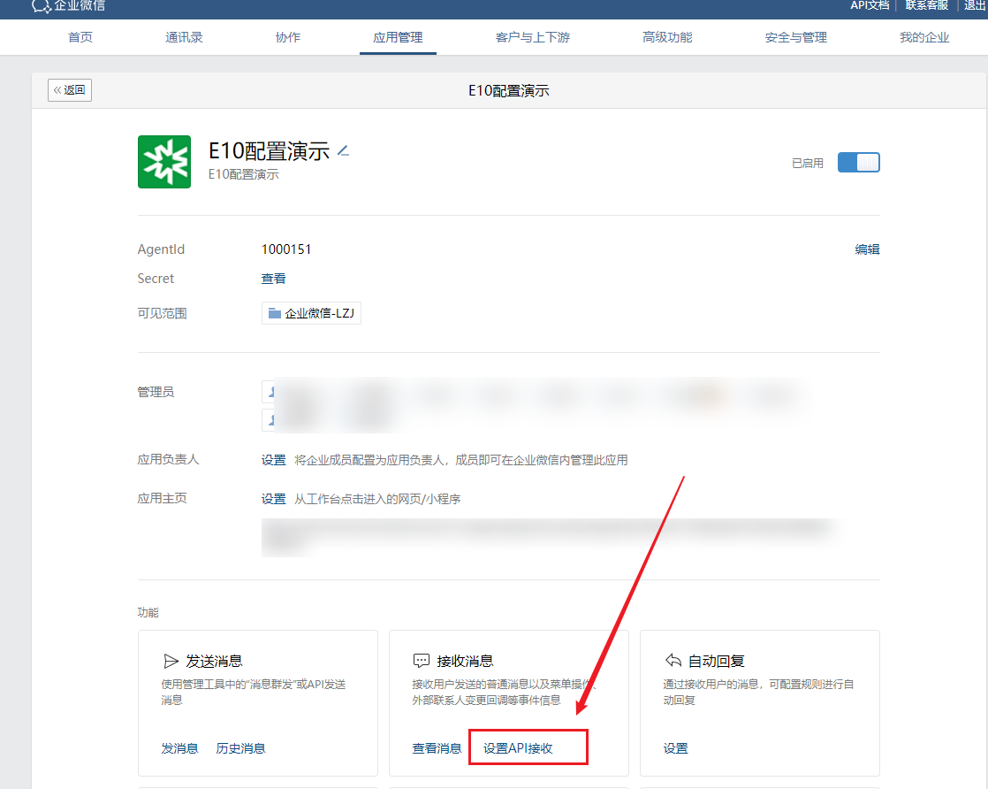Click 退出 to log out

pyautogui.click(x=975, y=5)
